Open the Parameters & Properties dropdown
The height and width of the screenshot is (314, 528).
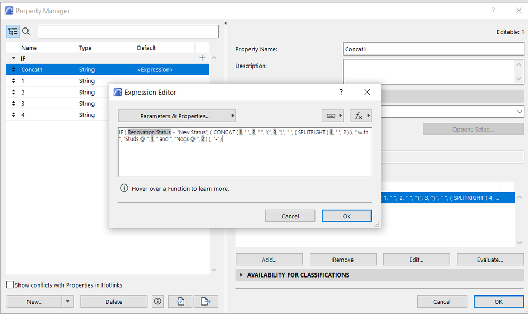(177, 116)
